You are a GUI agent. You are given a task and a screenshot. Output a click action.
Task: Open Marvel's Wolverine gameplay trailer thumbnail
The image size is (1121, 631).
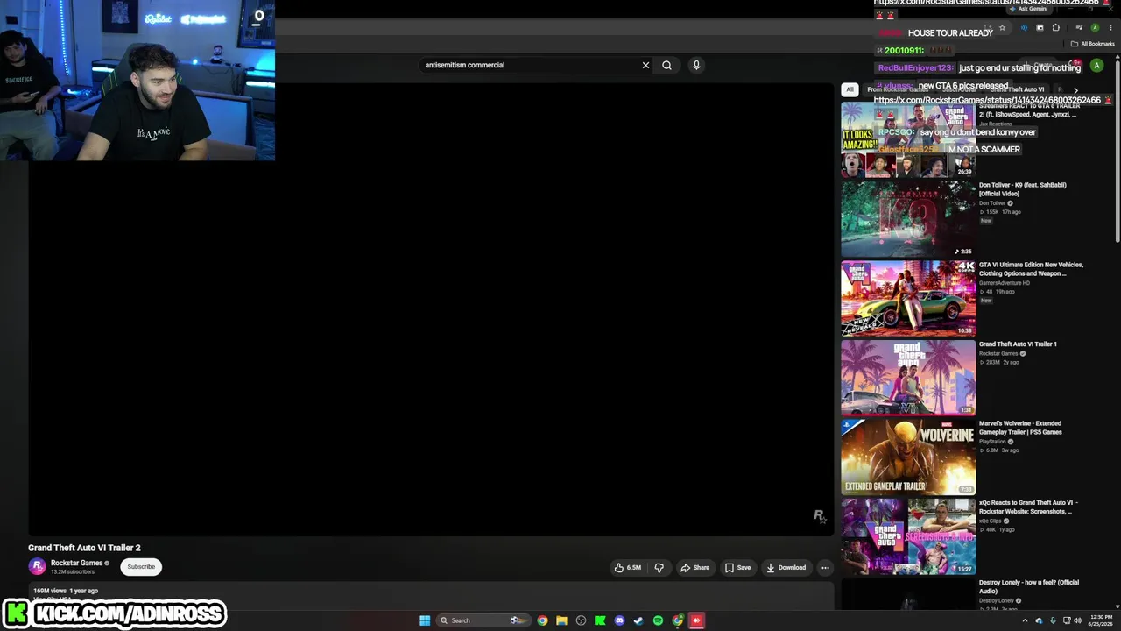click(x=908, y=457)
